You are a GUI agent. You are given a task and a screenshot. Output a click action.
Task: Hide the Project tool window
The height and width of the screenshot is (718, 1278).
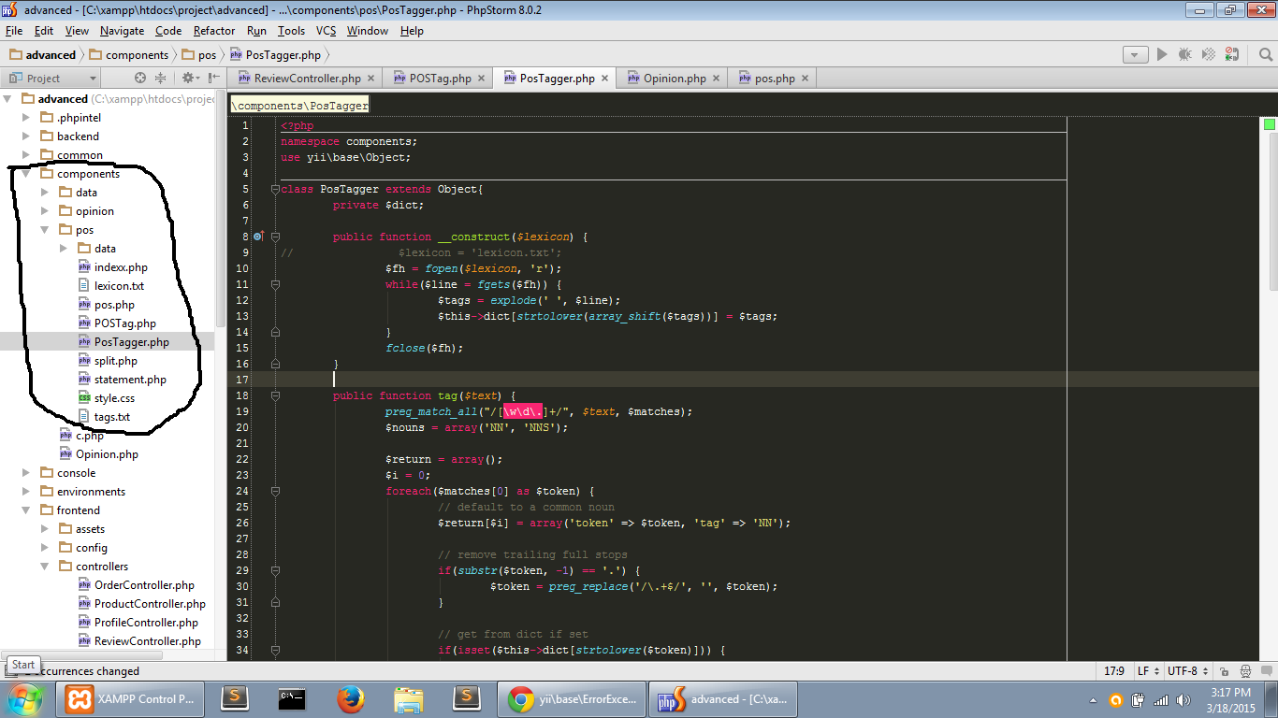(214, 79)
